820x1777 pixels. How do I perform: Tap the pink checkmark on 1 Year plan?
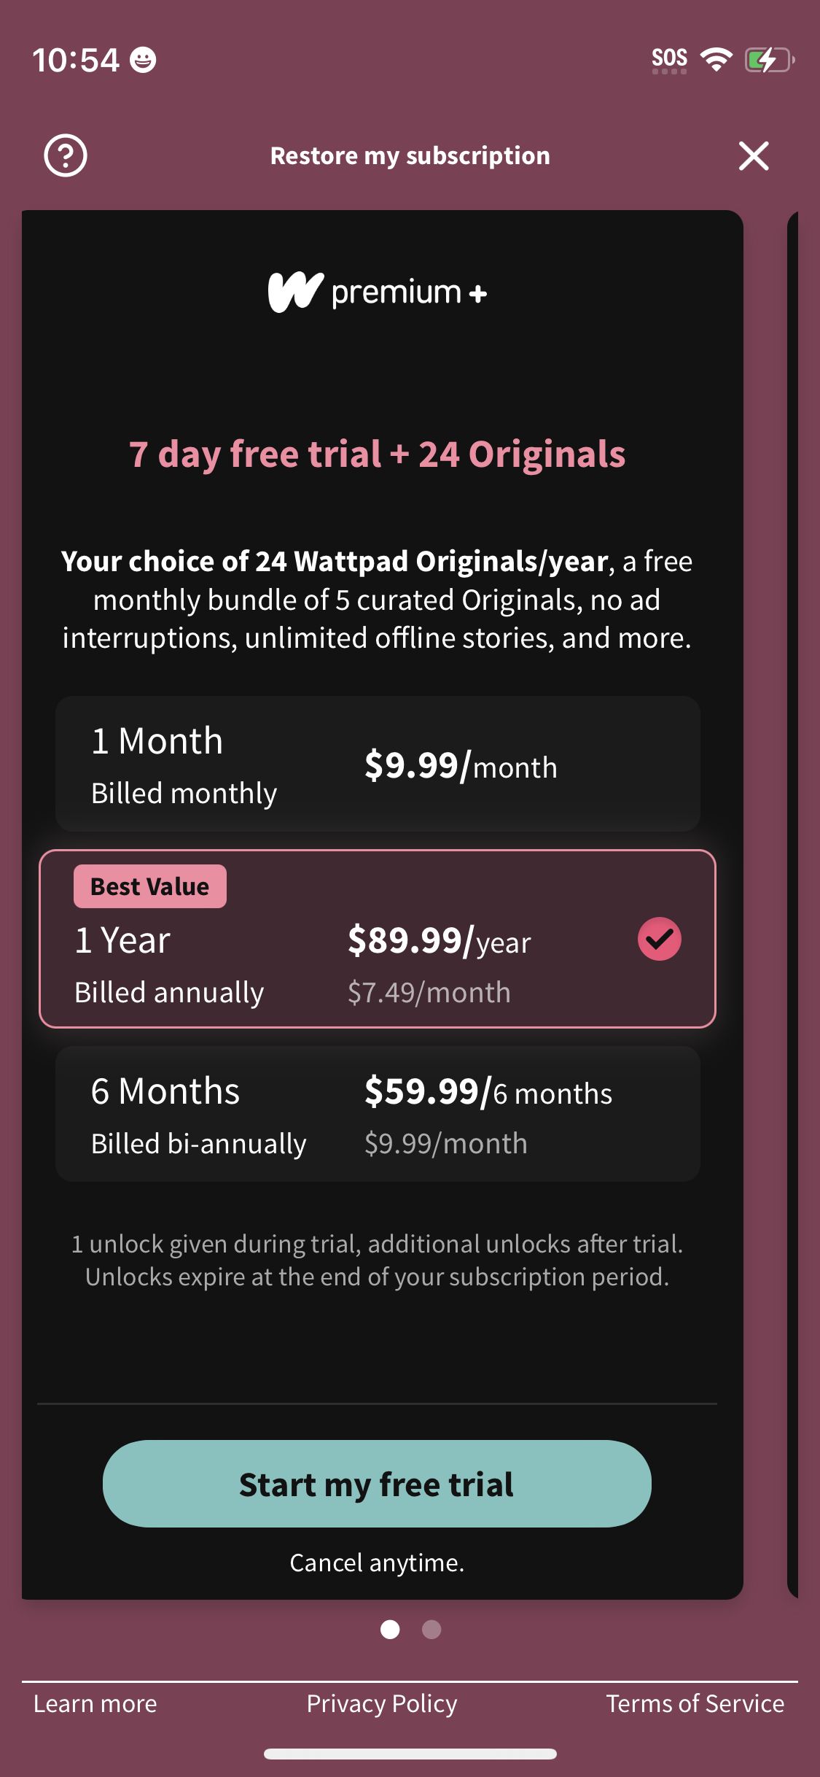[x=659, y=939]
